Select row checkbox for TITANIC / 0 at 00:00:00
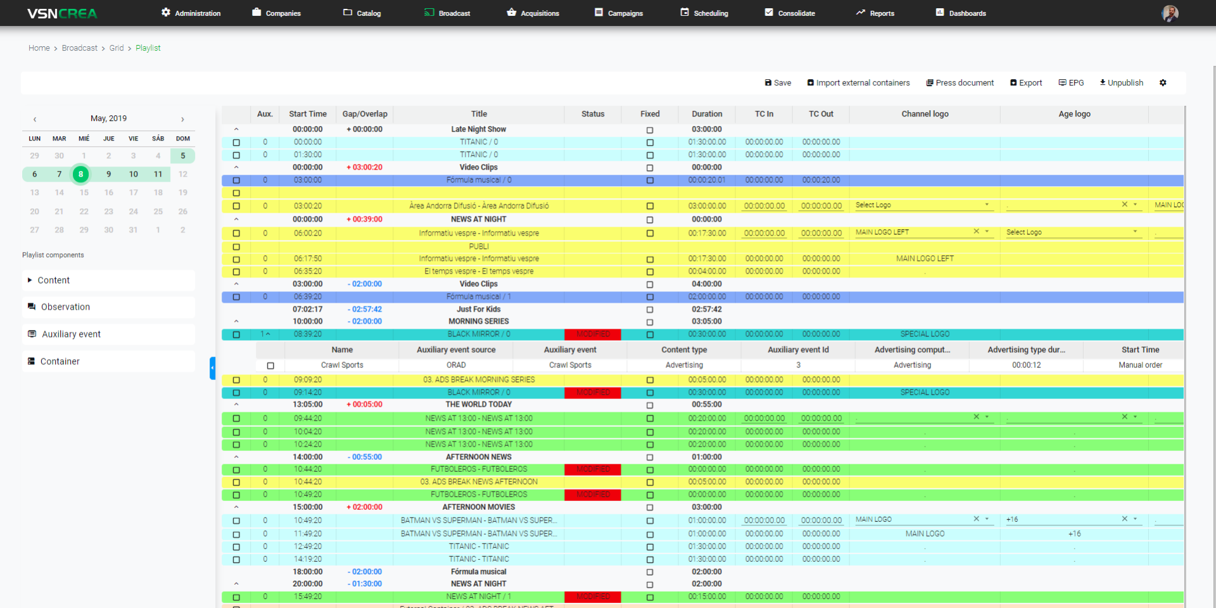 point(236,142)
